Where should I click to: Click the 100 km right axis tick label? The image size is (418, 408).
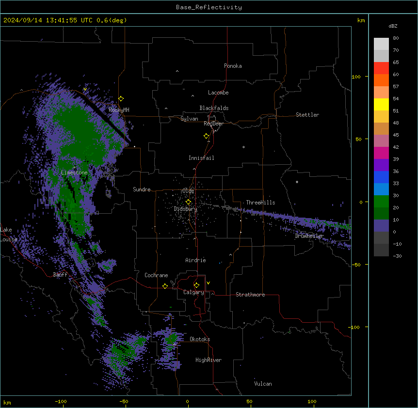coord(356,77)
